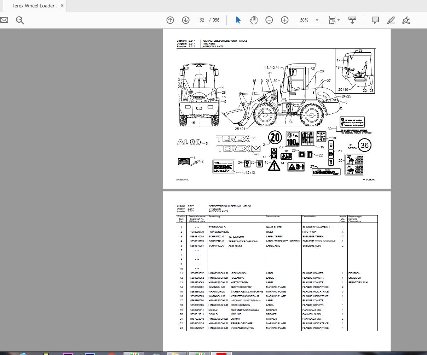Zoom in with the plus button
The width and height of the screenshot is (427, 355).
pyautogui.click(x=285, y=20)
